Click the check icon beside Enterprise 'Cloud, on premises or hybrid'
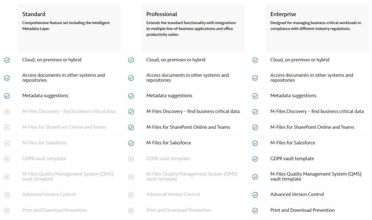 (x=255, y=60)
